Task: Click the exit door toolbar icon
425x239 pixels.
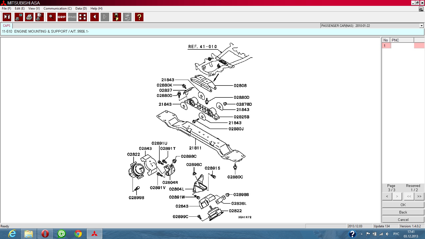Action: 7,17
